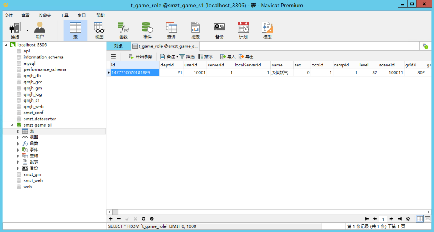The width and height of the screenshot is (434, 232).
Task: Click the new tab icon at far right
Action: click(x=426, y=47)
